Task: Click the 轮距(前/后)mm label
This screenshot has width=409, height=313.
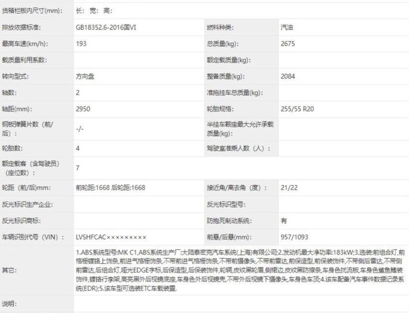Action: click(26, 188)
